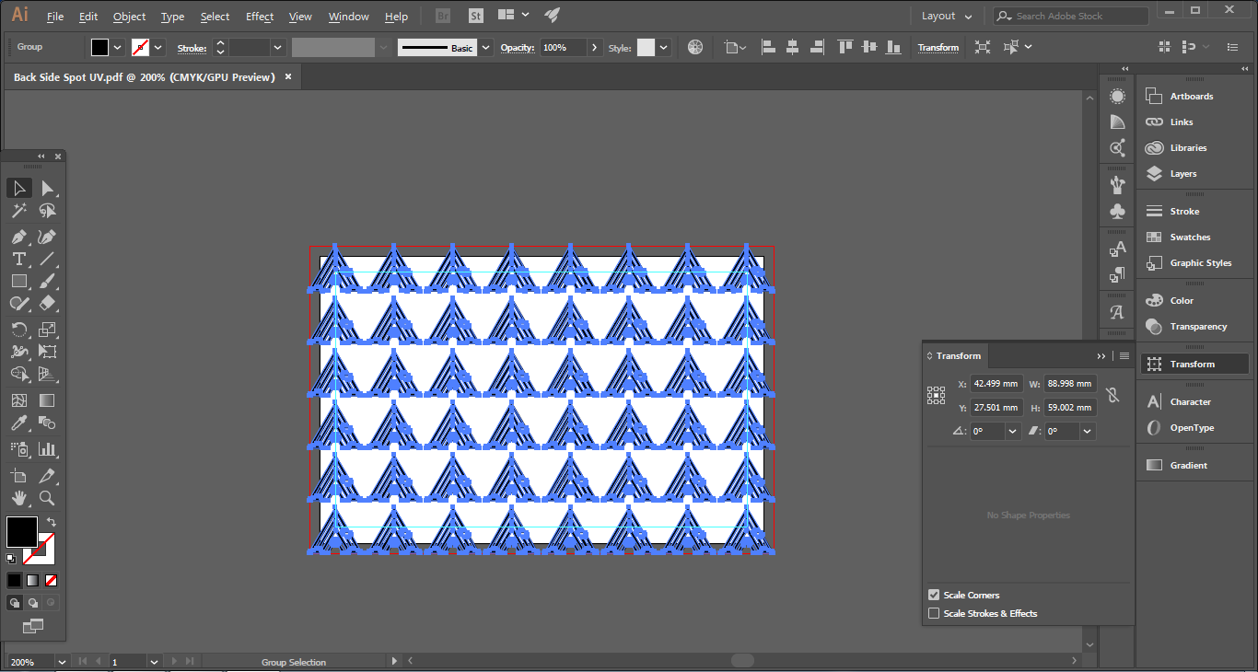
Task: Uncheck the Scale Corners checkbox
Action: [934, 595]
